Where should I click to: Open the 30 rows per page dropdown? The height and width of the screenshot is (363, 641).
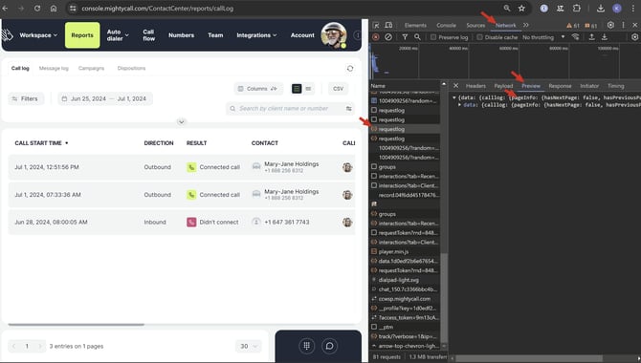click(248, 346)
